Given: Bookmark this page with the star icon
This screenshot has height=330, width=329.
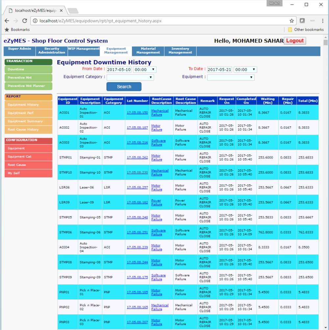Looking at the screenshot, I should coord(291,21).
